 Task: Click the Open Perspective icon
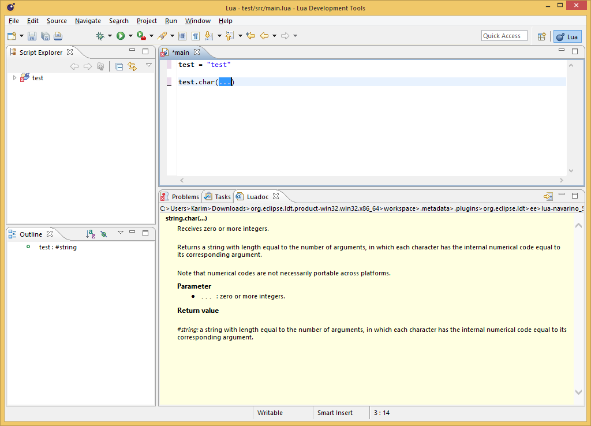(541, 36)
